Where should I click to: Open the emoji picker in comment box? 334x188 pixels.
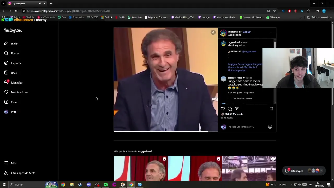click(270, 127)
